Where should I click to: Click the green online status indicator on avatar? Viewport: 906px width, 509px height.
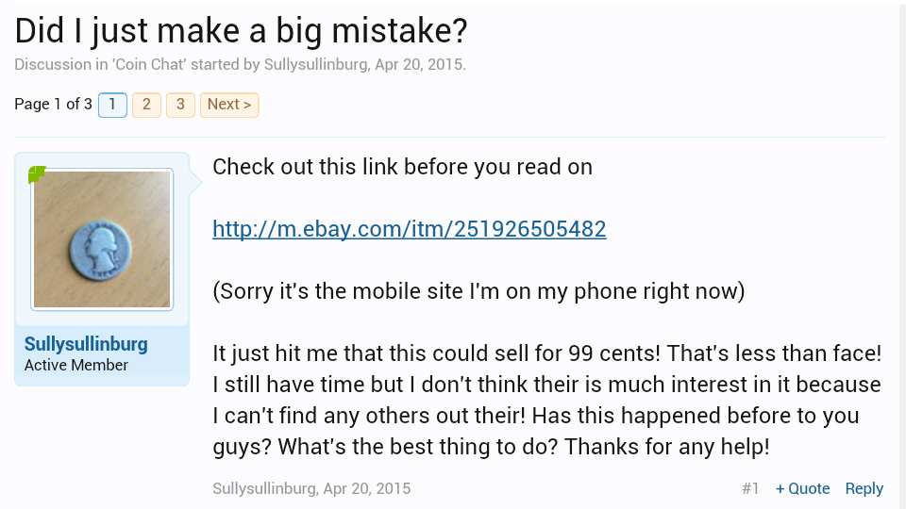point(37,174)
